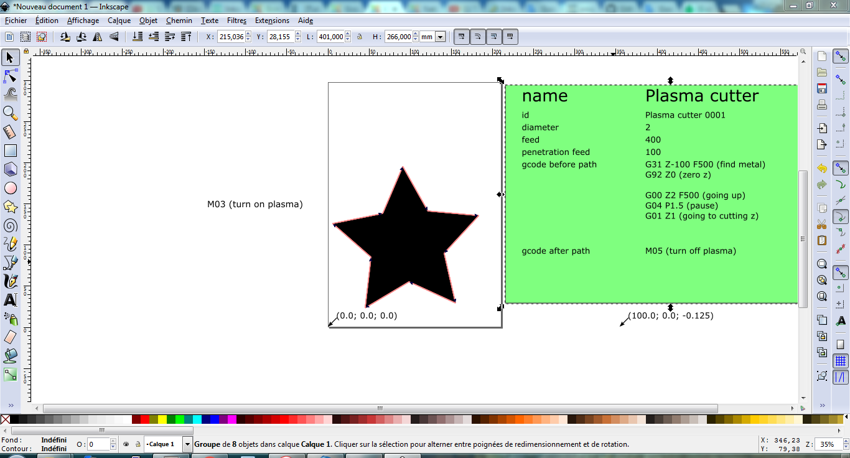The image size is (850, 458).
Task: Select the Zoom magnifier tool
Action: click(10, 113)
